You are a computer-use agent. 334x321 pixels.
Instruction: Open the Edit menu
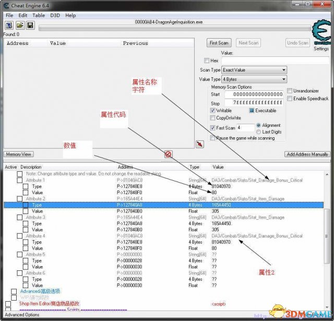click(x=22, y=15)
